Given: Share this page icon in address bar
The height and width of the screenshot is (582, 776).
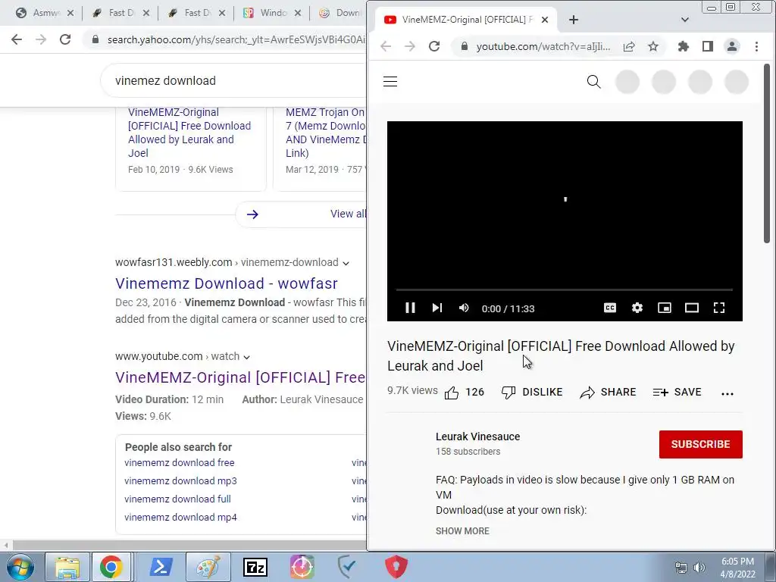Looking at the screenshot, I should point(628,46).
